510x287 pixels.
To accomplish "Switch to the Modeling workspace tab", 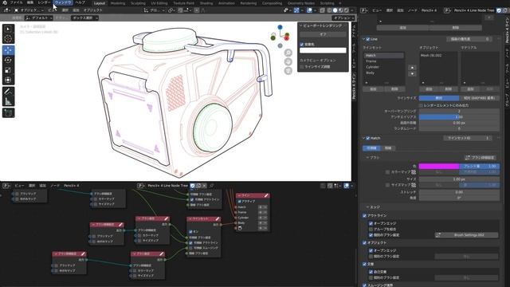I will click(x=118, y=3).
